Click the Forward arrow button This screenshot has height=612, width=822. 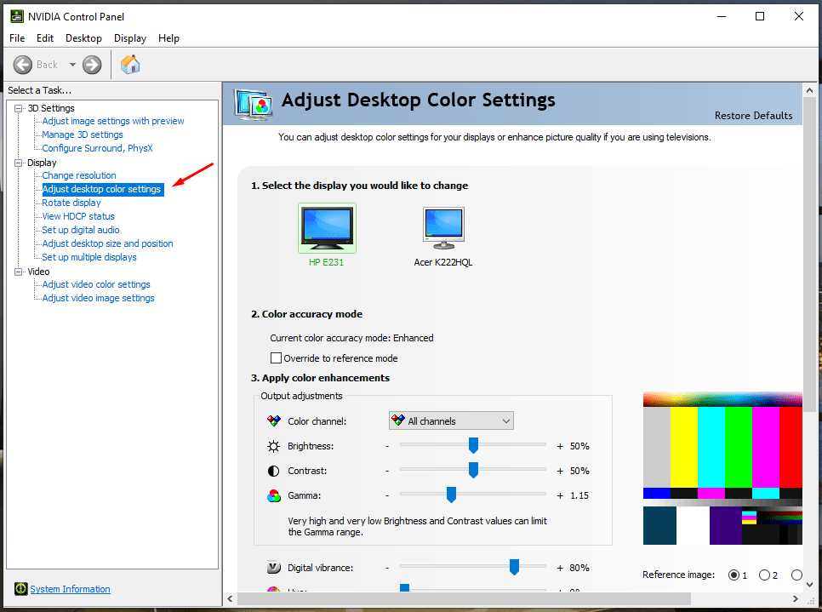tap(92, 65)
